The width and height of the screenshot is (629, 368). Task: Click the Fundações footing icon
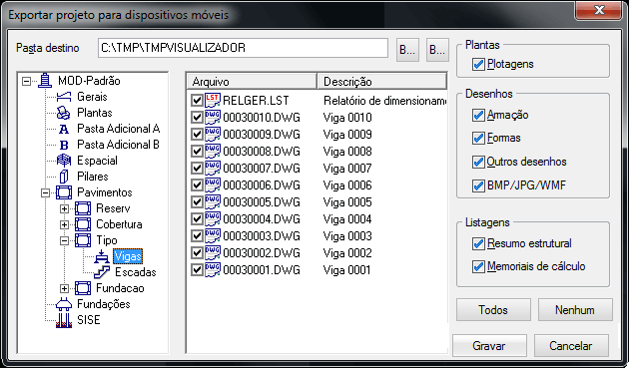click(x=64, y=304)
